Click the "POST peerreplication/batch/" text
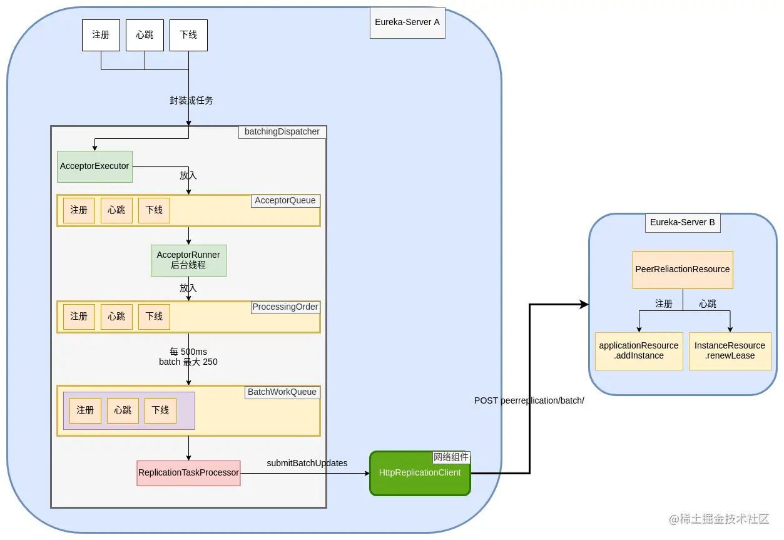The height and width of the screenshot is (540, 784). tap(529, 400)
